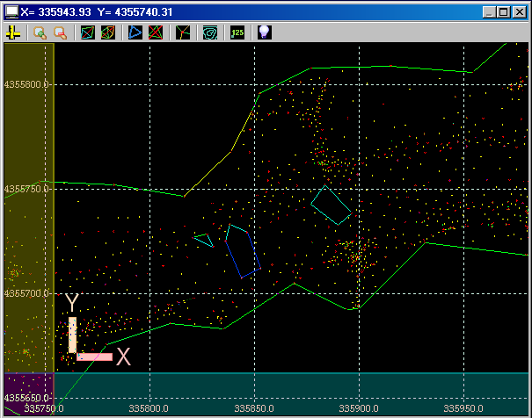
Task: Select the zoom in magnifier tool
Action: (40, 32)
